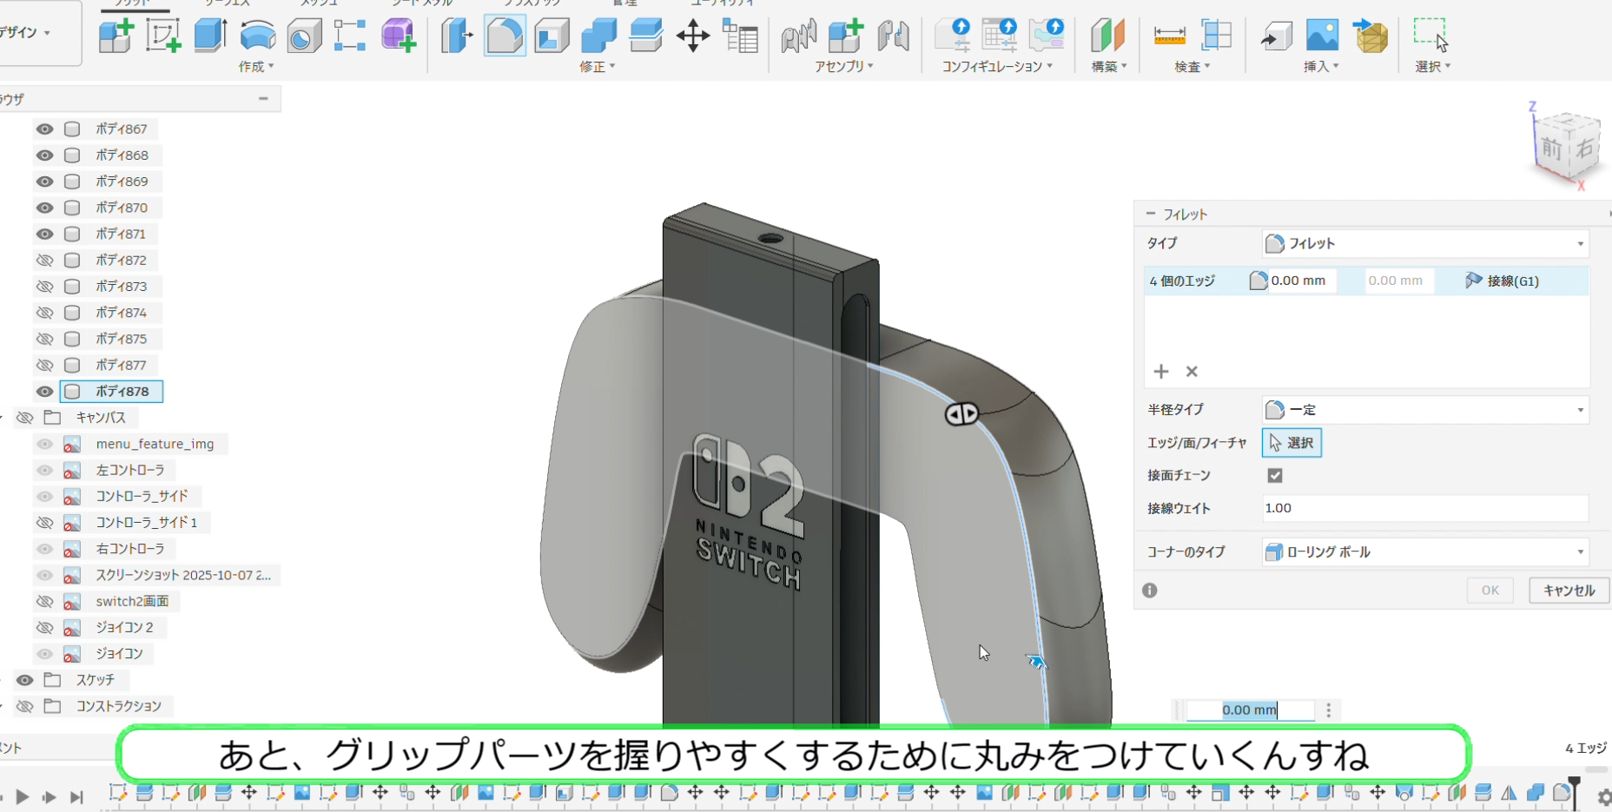Play the design timeline
Image resolution: width=1612 pixels, height=812 pixels.
(x=22, y=796)
